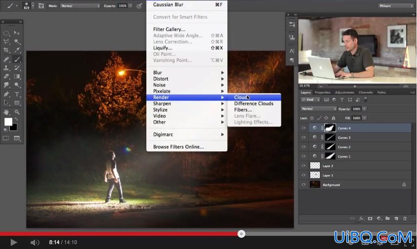Change screen mode icon in toolbox
The height and width of the screenshot is (249, 417).
(x=17, y=138)
